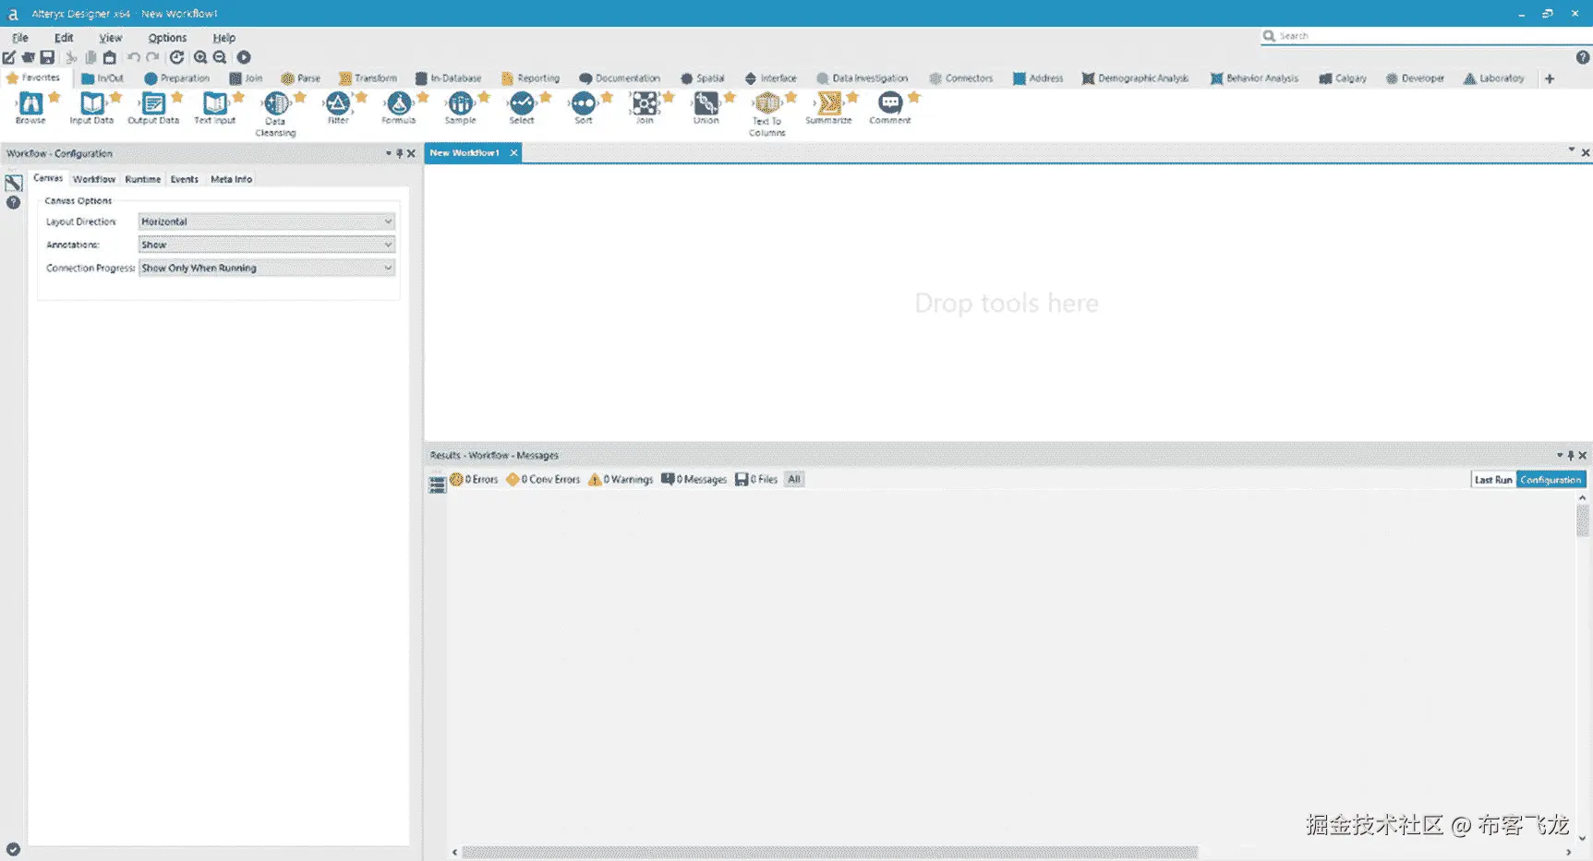The image size is (1593, 861).
Task: Open the Configuration panel options arrow
Action: click(389, 153)
